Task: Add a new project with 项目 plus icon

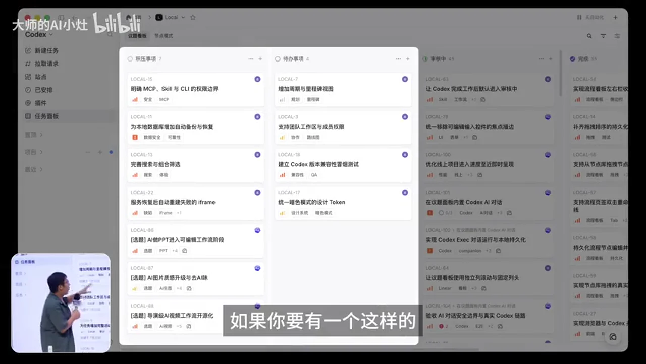Action: point(100,152)
